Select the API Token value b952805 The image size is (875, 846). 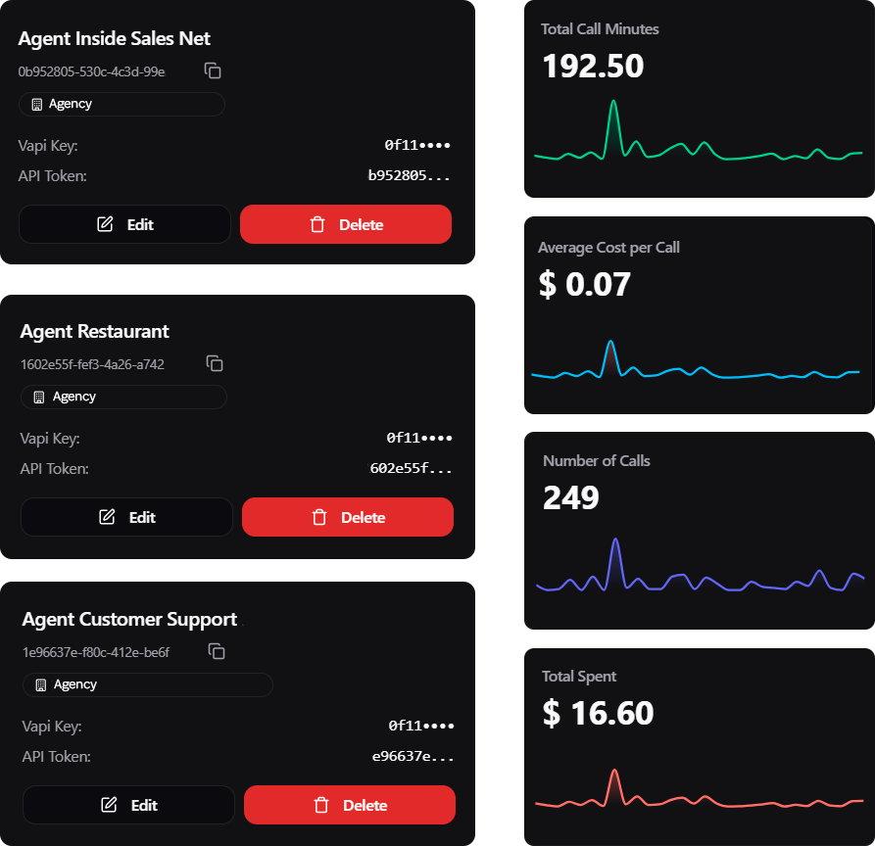pos(410,176)
